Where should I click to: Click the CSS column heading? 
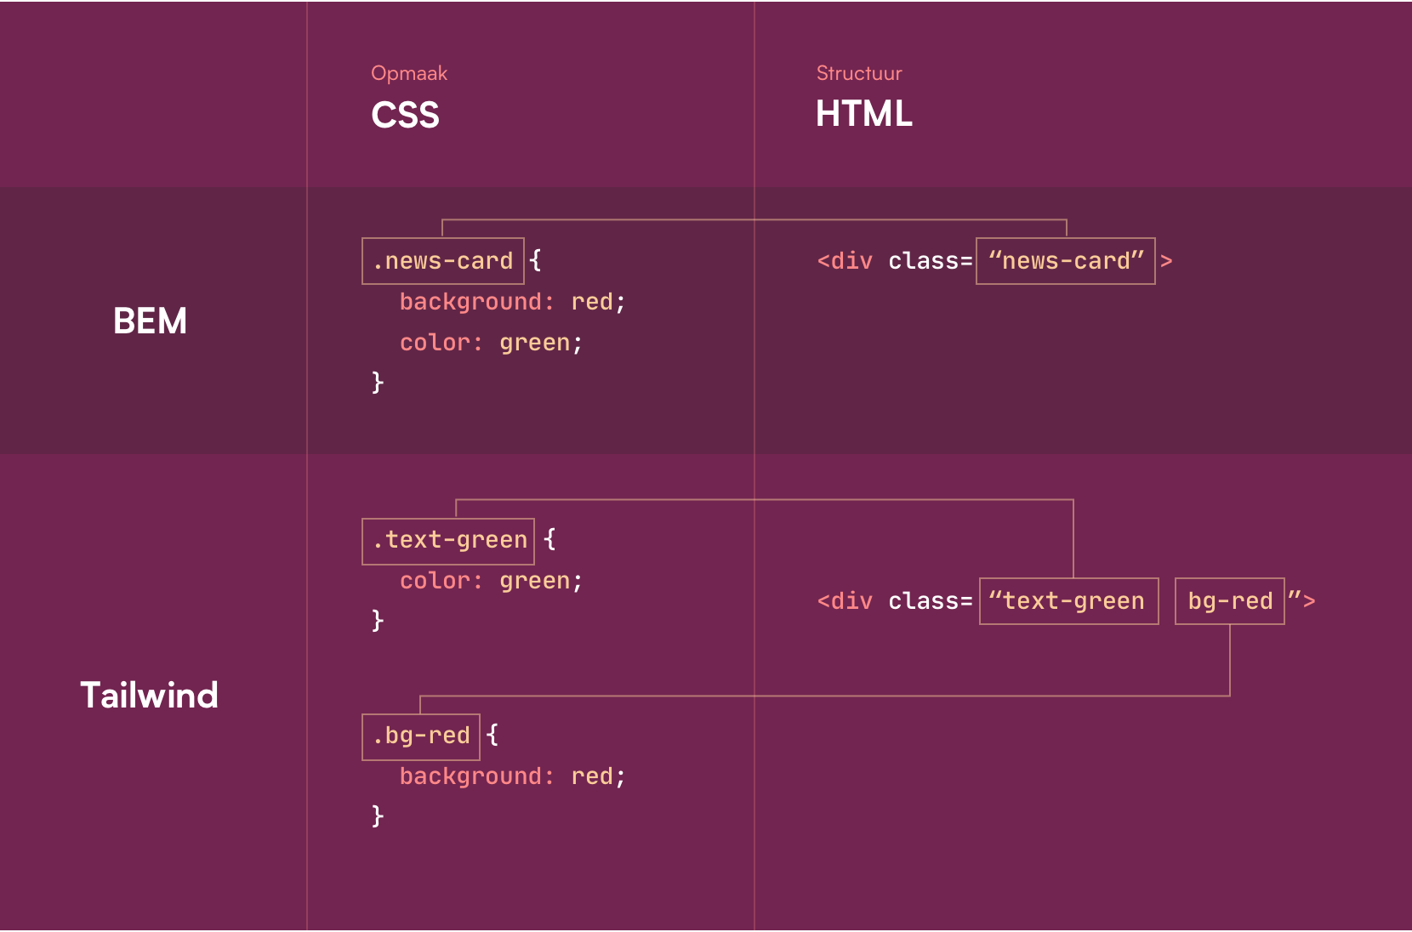(x=405, y=115)
